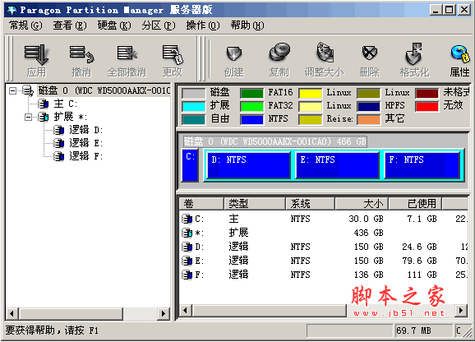Click the icon beside 逻辑 F: in the tree
This screenshot has width=475, height=342.
pos(59,156)
